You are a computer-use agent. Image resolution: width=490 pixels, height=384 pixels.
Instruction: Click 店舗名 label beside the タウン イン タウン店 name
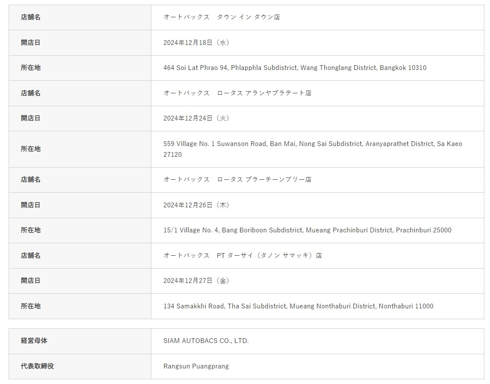tap(31, 17)
